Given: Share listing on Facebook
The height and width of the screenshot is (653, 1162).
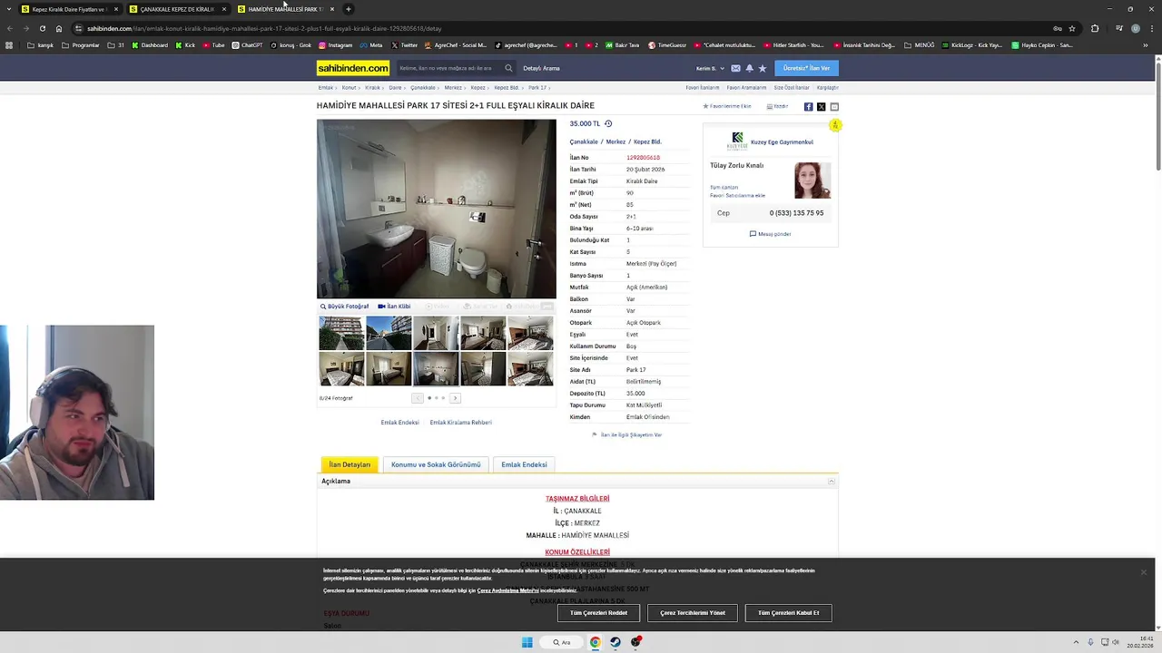Looking at the screenshot, I should click(808, 106).
